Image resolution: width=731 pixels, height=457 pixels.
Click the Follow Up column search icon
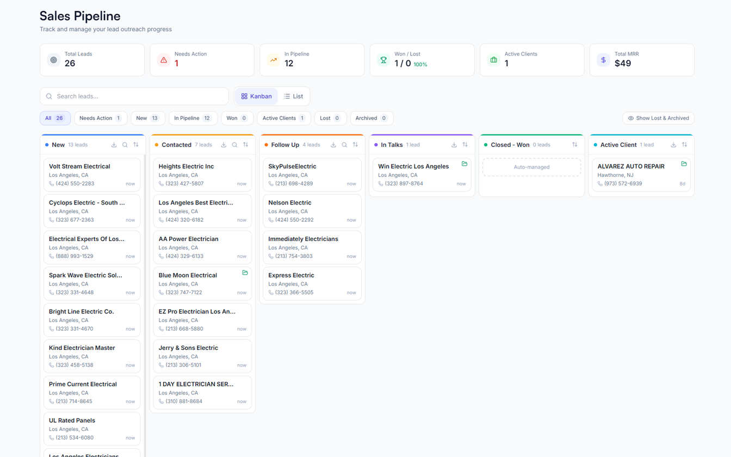344,145
